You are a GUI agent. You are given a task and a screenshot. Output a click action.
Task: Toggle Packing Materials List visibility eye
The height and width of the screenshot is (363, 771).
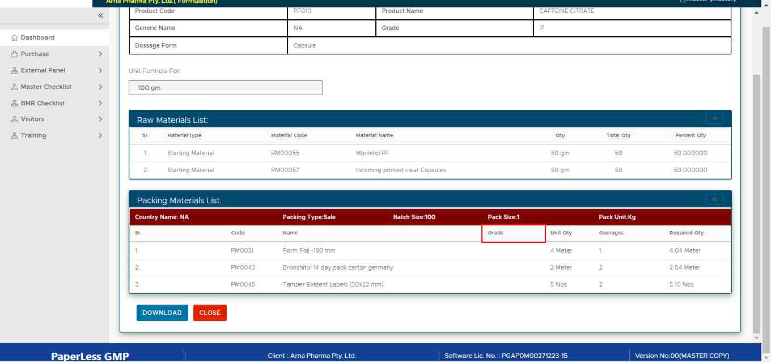714,199
